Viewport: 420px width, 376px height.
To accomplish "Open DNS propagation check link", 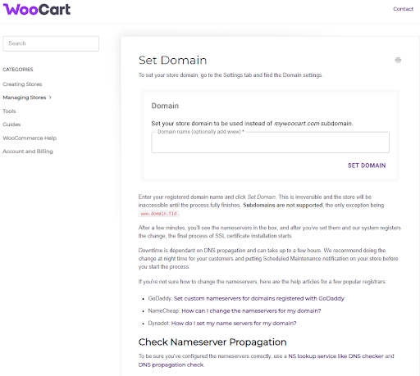I will (x=171, y=365).
